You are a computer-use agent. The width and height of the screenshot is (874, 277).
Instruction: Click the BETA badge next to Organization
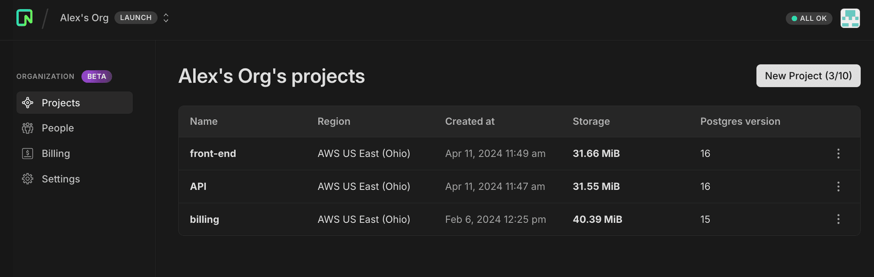[x=96, y=76]
